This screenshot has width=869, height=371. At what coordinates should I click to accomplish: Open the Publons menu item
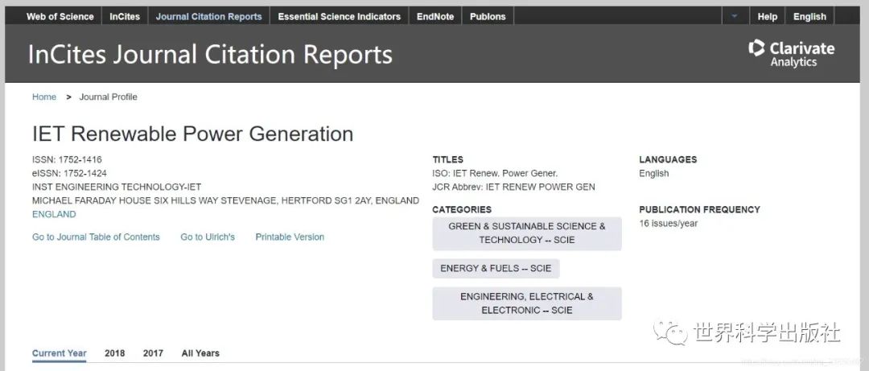(x=488, y=16)
